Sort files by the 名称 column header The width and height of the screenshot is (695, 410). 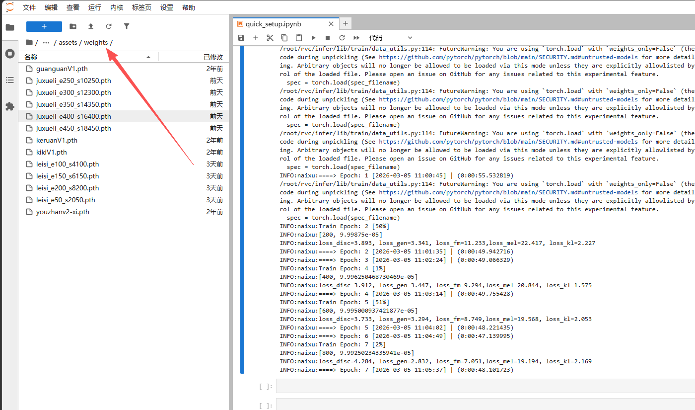click(x=88, y=57)
